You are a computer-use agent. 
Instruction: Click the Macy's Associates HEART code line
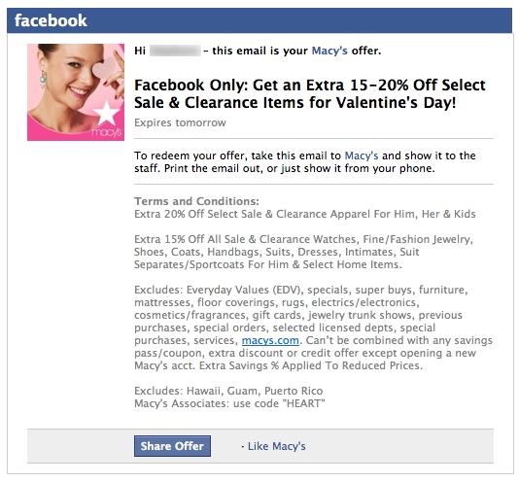tap(229, 403)
